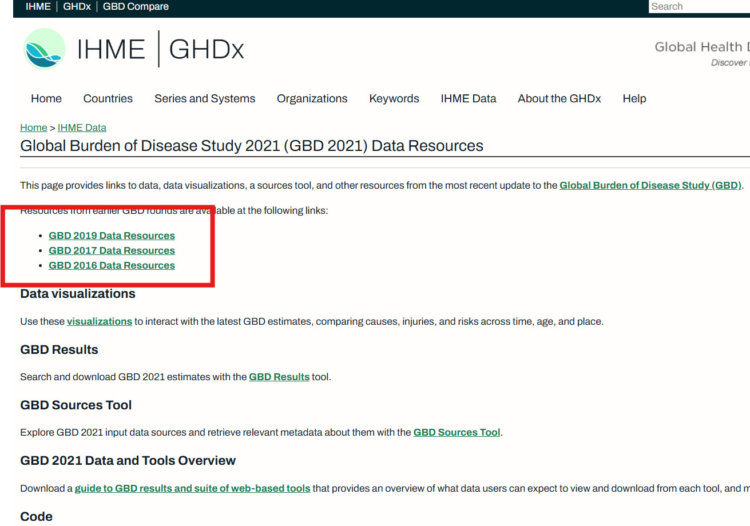
Task: Open the IHME Data menu item
Action: pos(469,98)
